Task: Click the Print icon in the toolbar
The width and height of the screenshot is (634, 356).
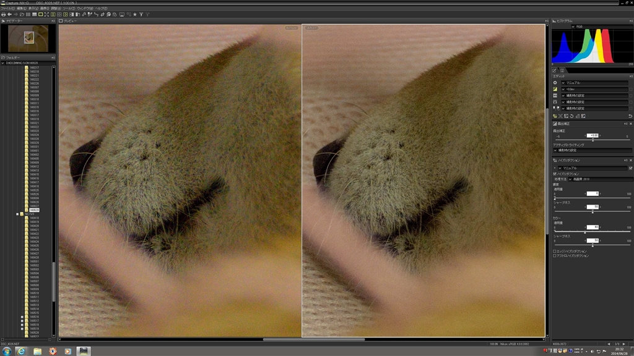Action: point(4,15)
